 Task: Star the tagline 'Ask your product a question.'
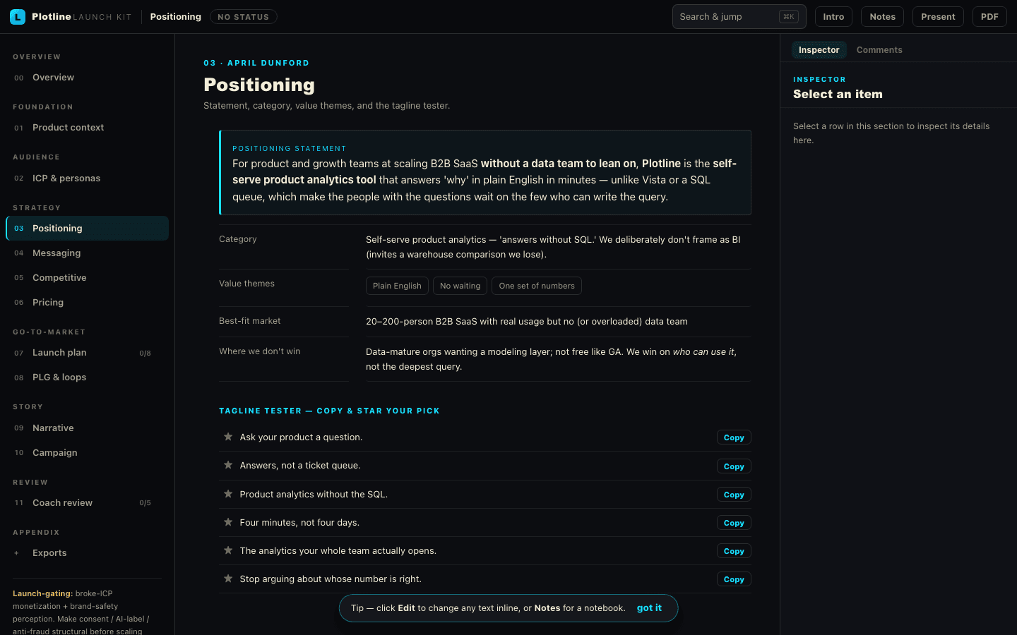tap(228, 437)
